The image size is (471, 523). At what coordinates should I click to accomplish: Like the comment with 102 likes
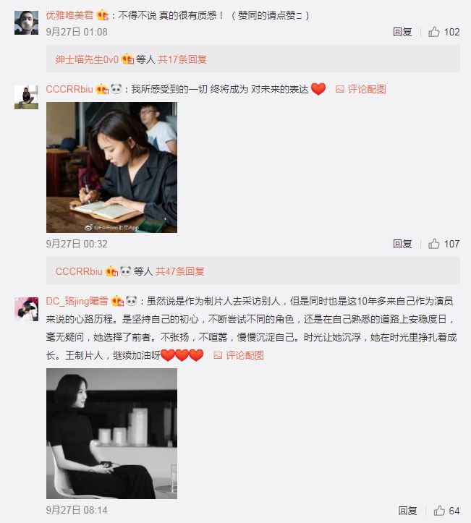433,32
